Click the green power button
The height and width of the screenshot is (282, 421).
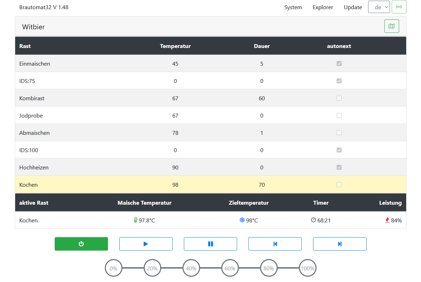(x=81, y=244)
